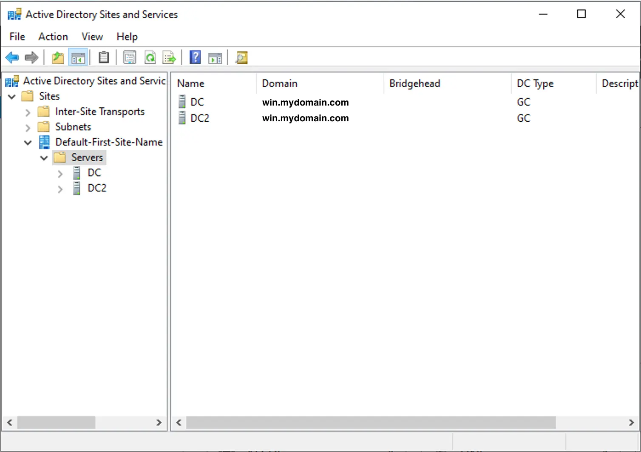
Task: Click the tree pane scroll right arrow
Action: point(159,423)
